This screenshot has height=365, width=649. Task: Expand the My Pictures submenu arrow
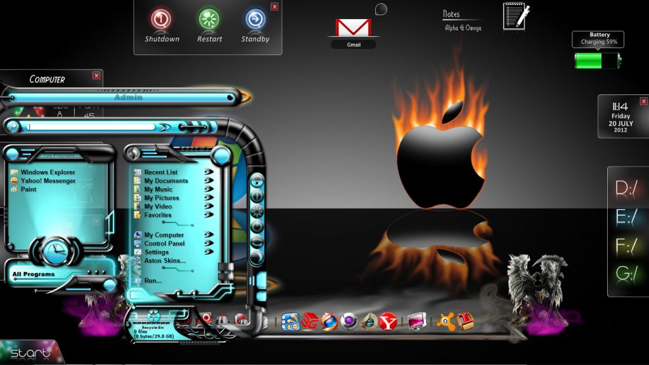point(209,198)
